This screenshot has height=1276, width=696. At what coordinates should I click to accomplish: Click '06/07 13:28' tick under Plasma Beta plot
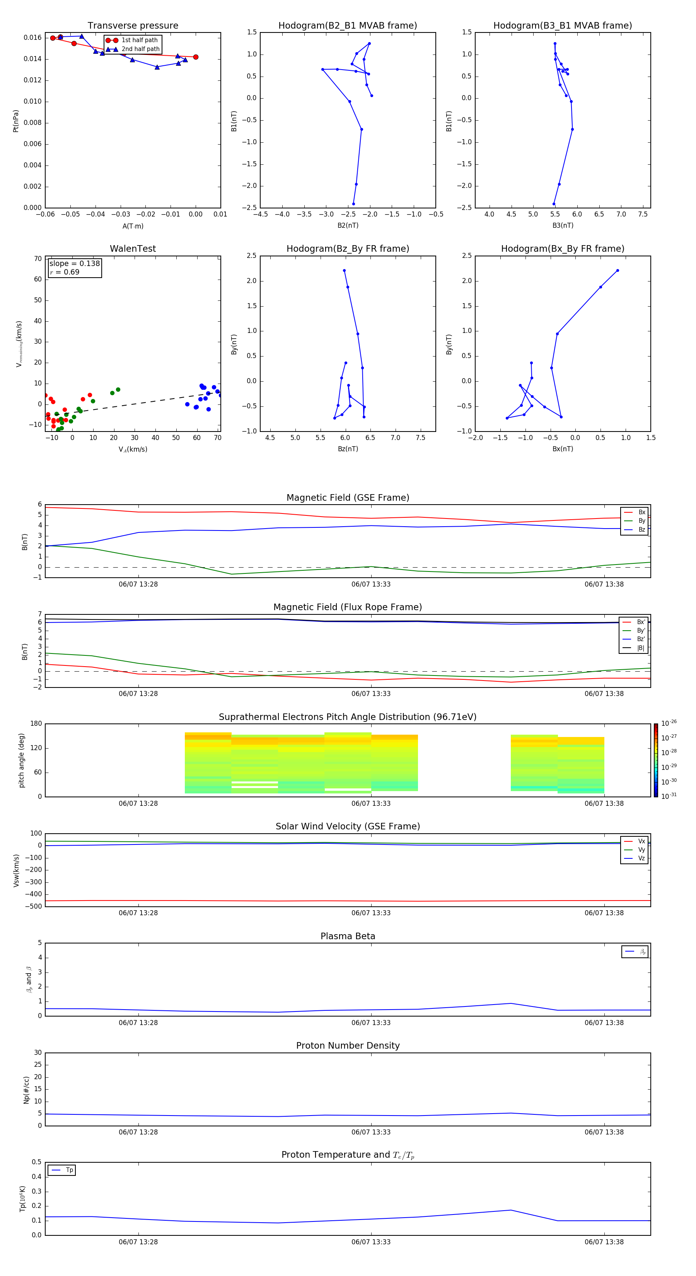click(138, 1023)
